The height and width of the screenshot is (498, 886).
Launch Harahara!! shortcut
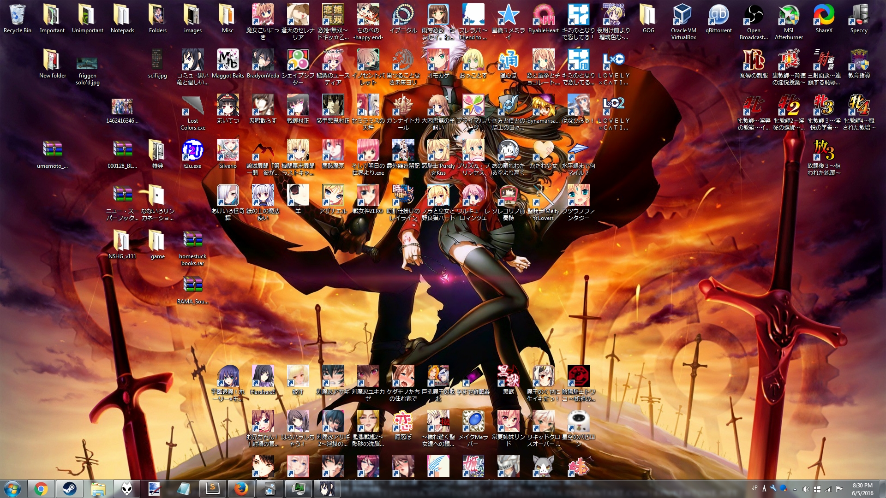[263, 380]
